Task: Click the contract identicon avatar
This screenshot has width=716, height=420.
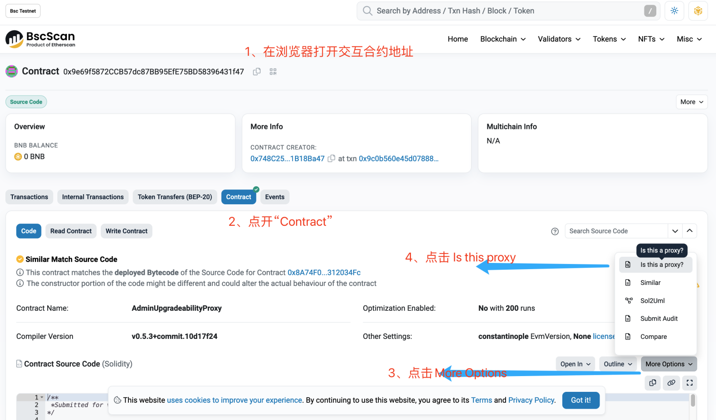Action: click(11, 72)
